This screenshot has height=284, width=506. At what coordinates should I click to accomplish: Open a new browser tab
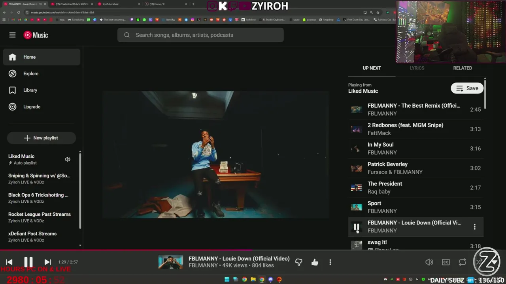point(193,4)
